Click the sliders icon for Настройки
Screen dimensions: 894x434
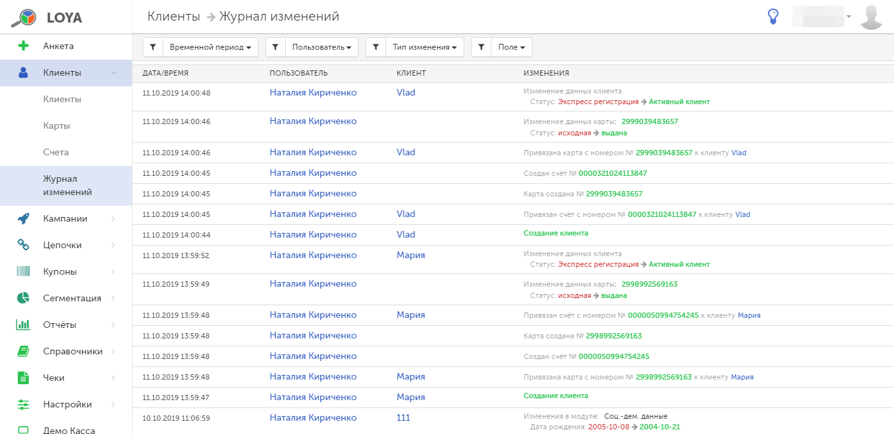(23, 405)
